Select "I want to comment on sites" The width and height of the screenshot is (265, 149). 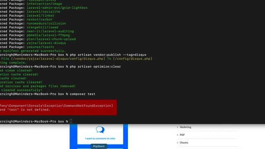100,139
